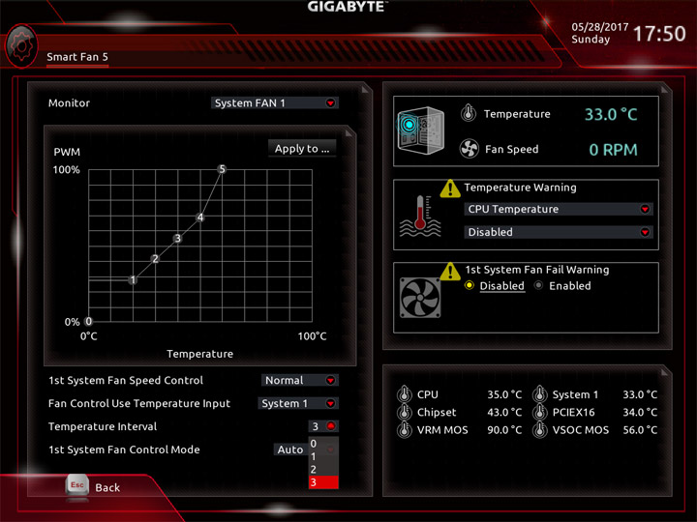Screen dimensions: 697x522
Task: Toggle the Temperature Interval dropdown
Action: point(323,426)
